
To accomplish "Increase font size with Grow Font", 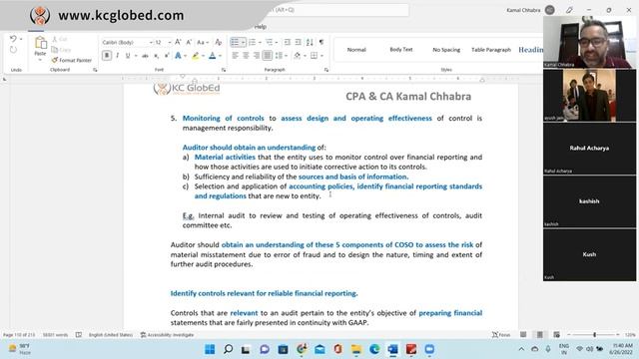I will point(178,42).
